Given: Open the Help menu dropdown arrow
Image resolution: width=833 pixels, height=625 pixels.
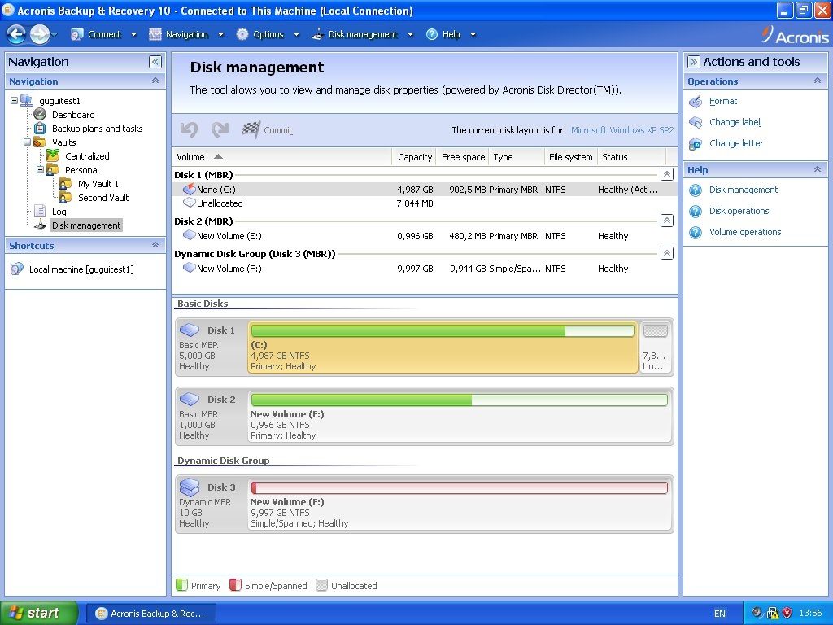Looking at the screenshot, I should (x=473, y=34).
